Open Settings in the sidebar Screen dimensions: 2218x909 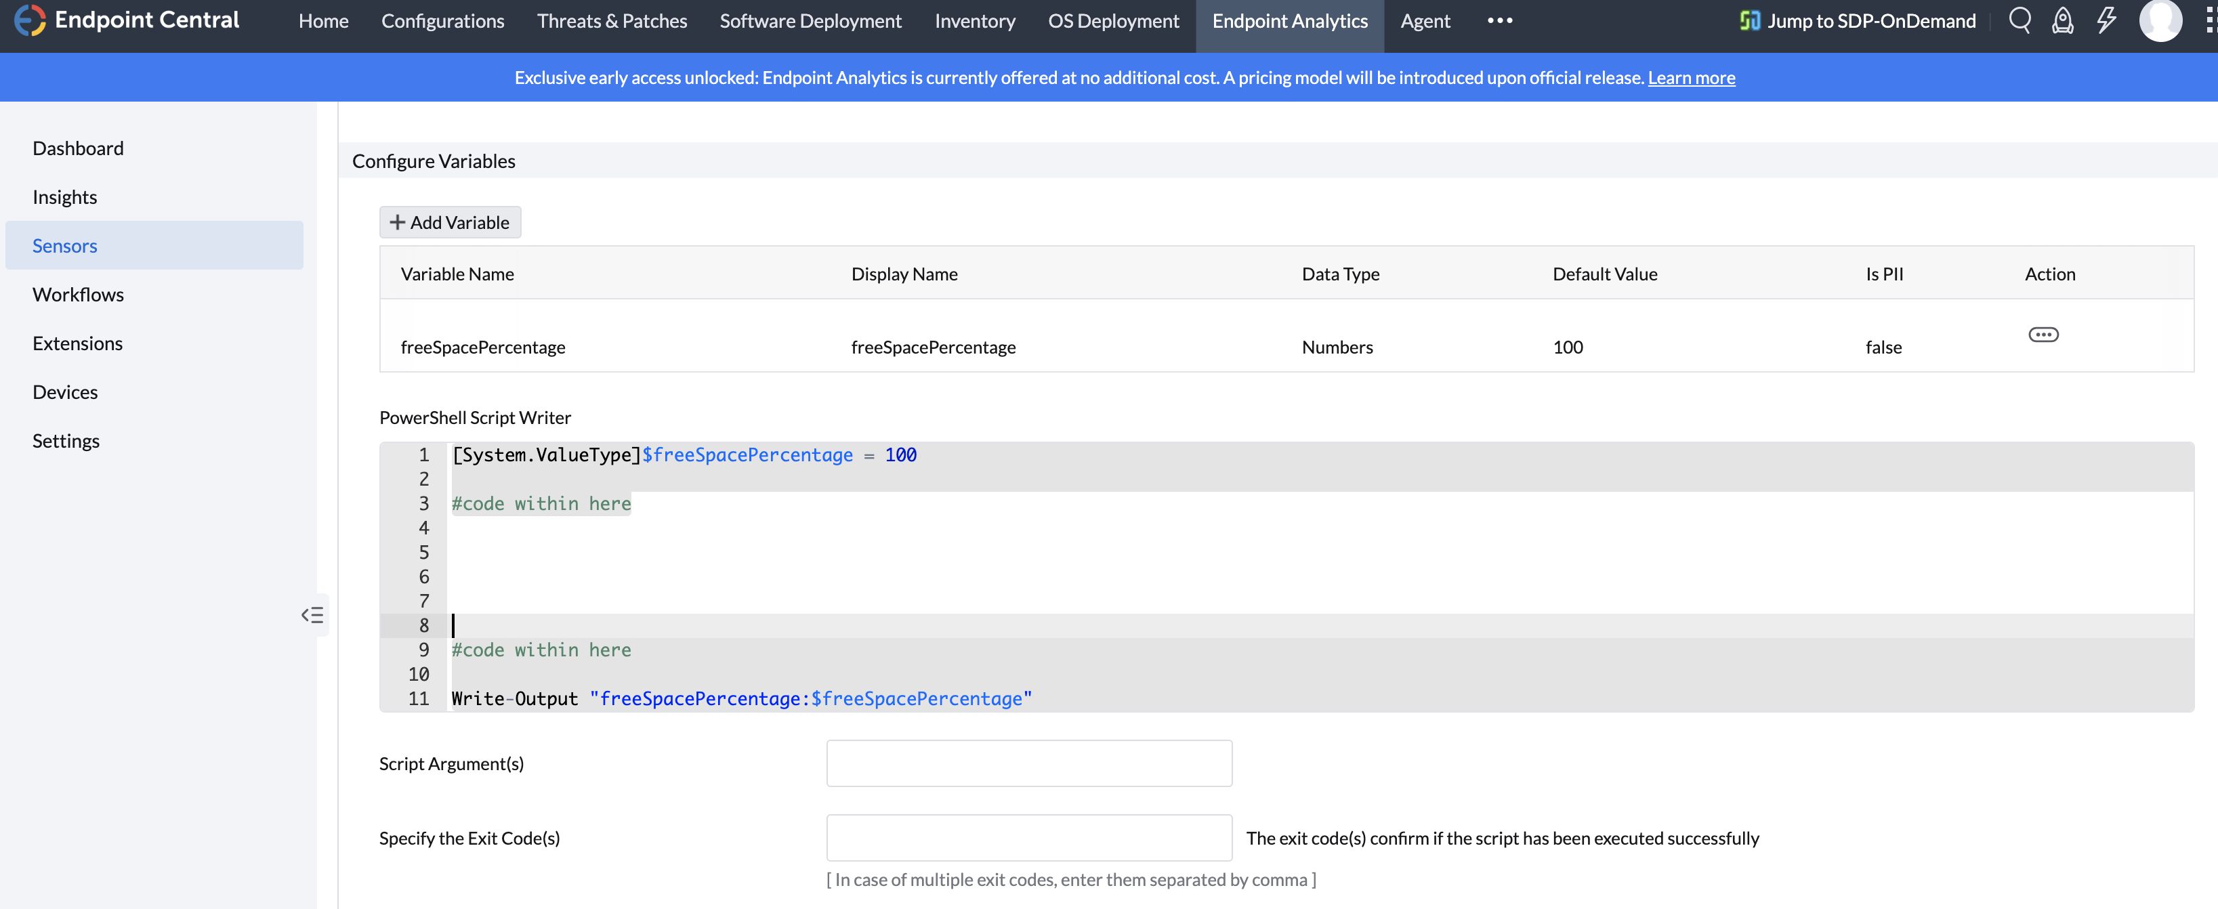click(66, 441)
